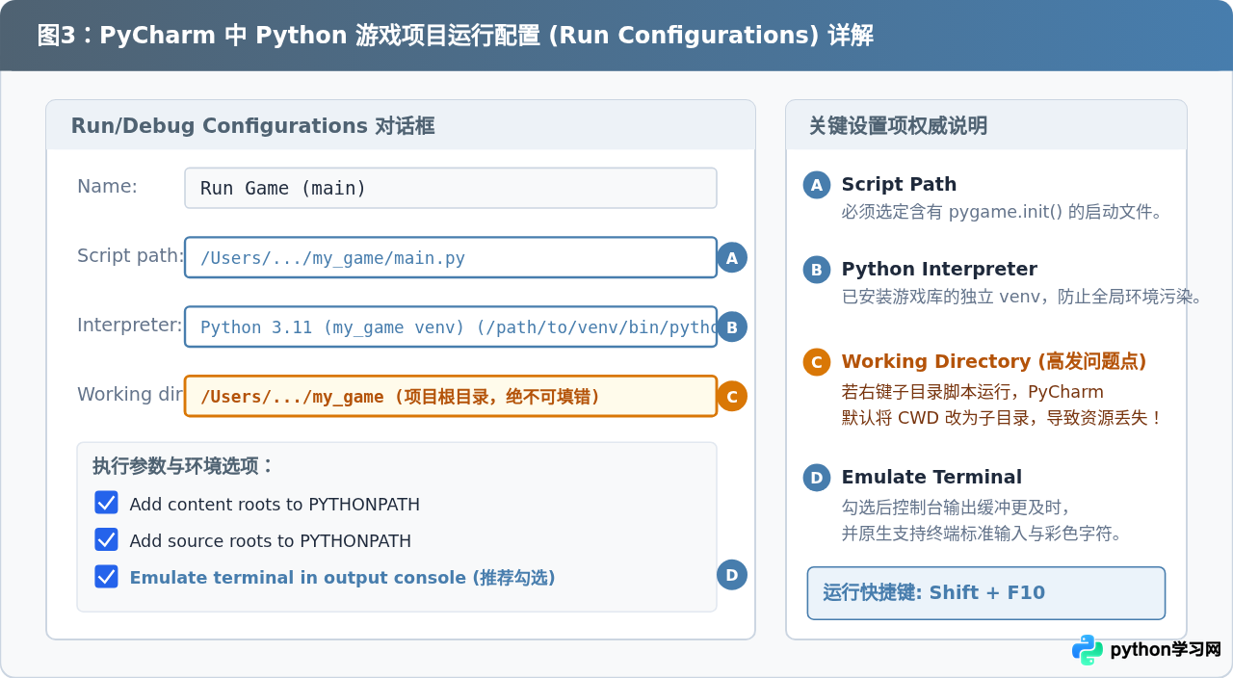1233x678 pixels.
Task: Click the Script path field
Action: 451,257
